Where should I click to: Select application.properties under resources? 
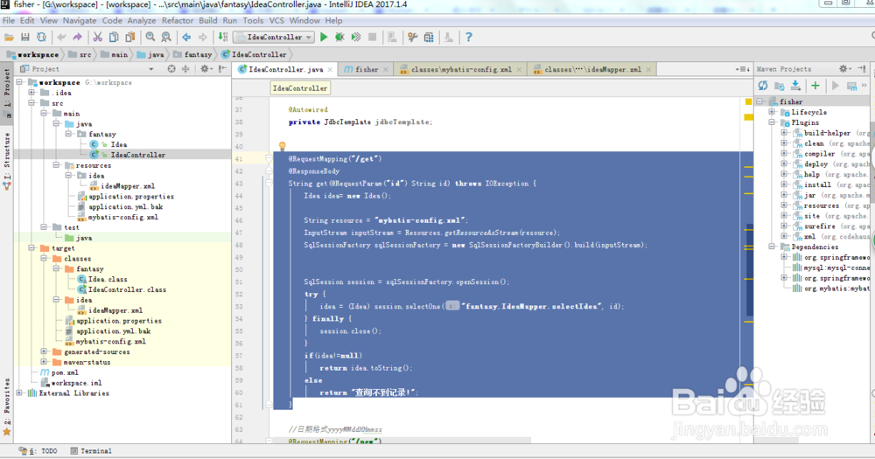130,197
